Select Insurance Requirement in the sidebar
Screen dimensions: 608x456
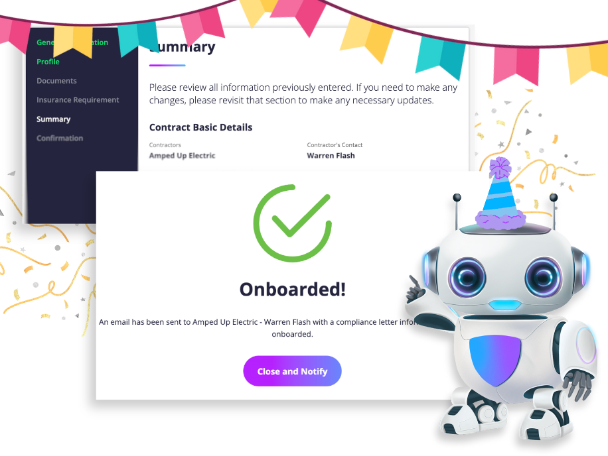(78, 100)
